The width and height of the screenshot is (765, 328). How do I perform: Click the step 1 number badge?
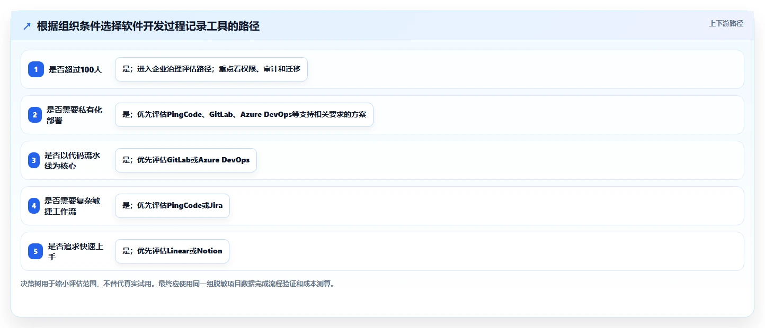point(36,69)
